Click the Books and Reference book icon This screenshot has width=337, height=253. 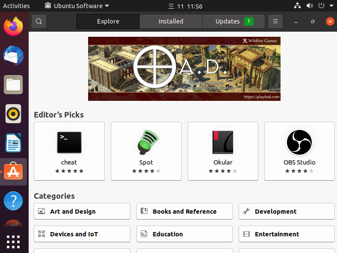[144, 211]
